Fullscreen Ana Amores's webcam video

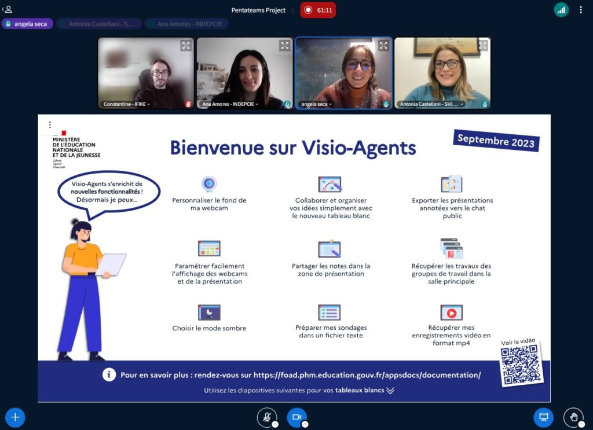pyautogui.click(x=284, y=45)
